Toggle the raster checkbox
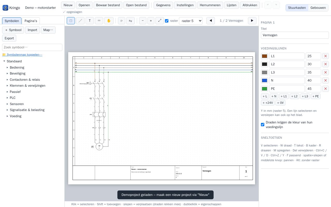This screenshot has width=331, height=207. point(167,21)
